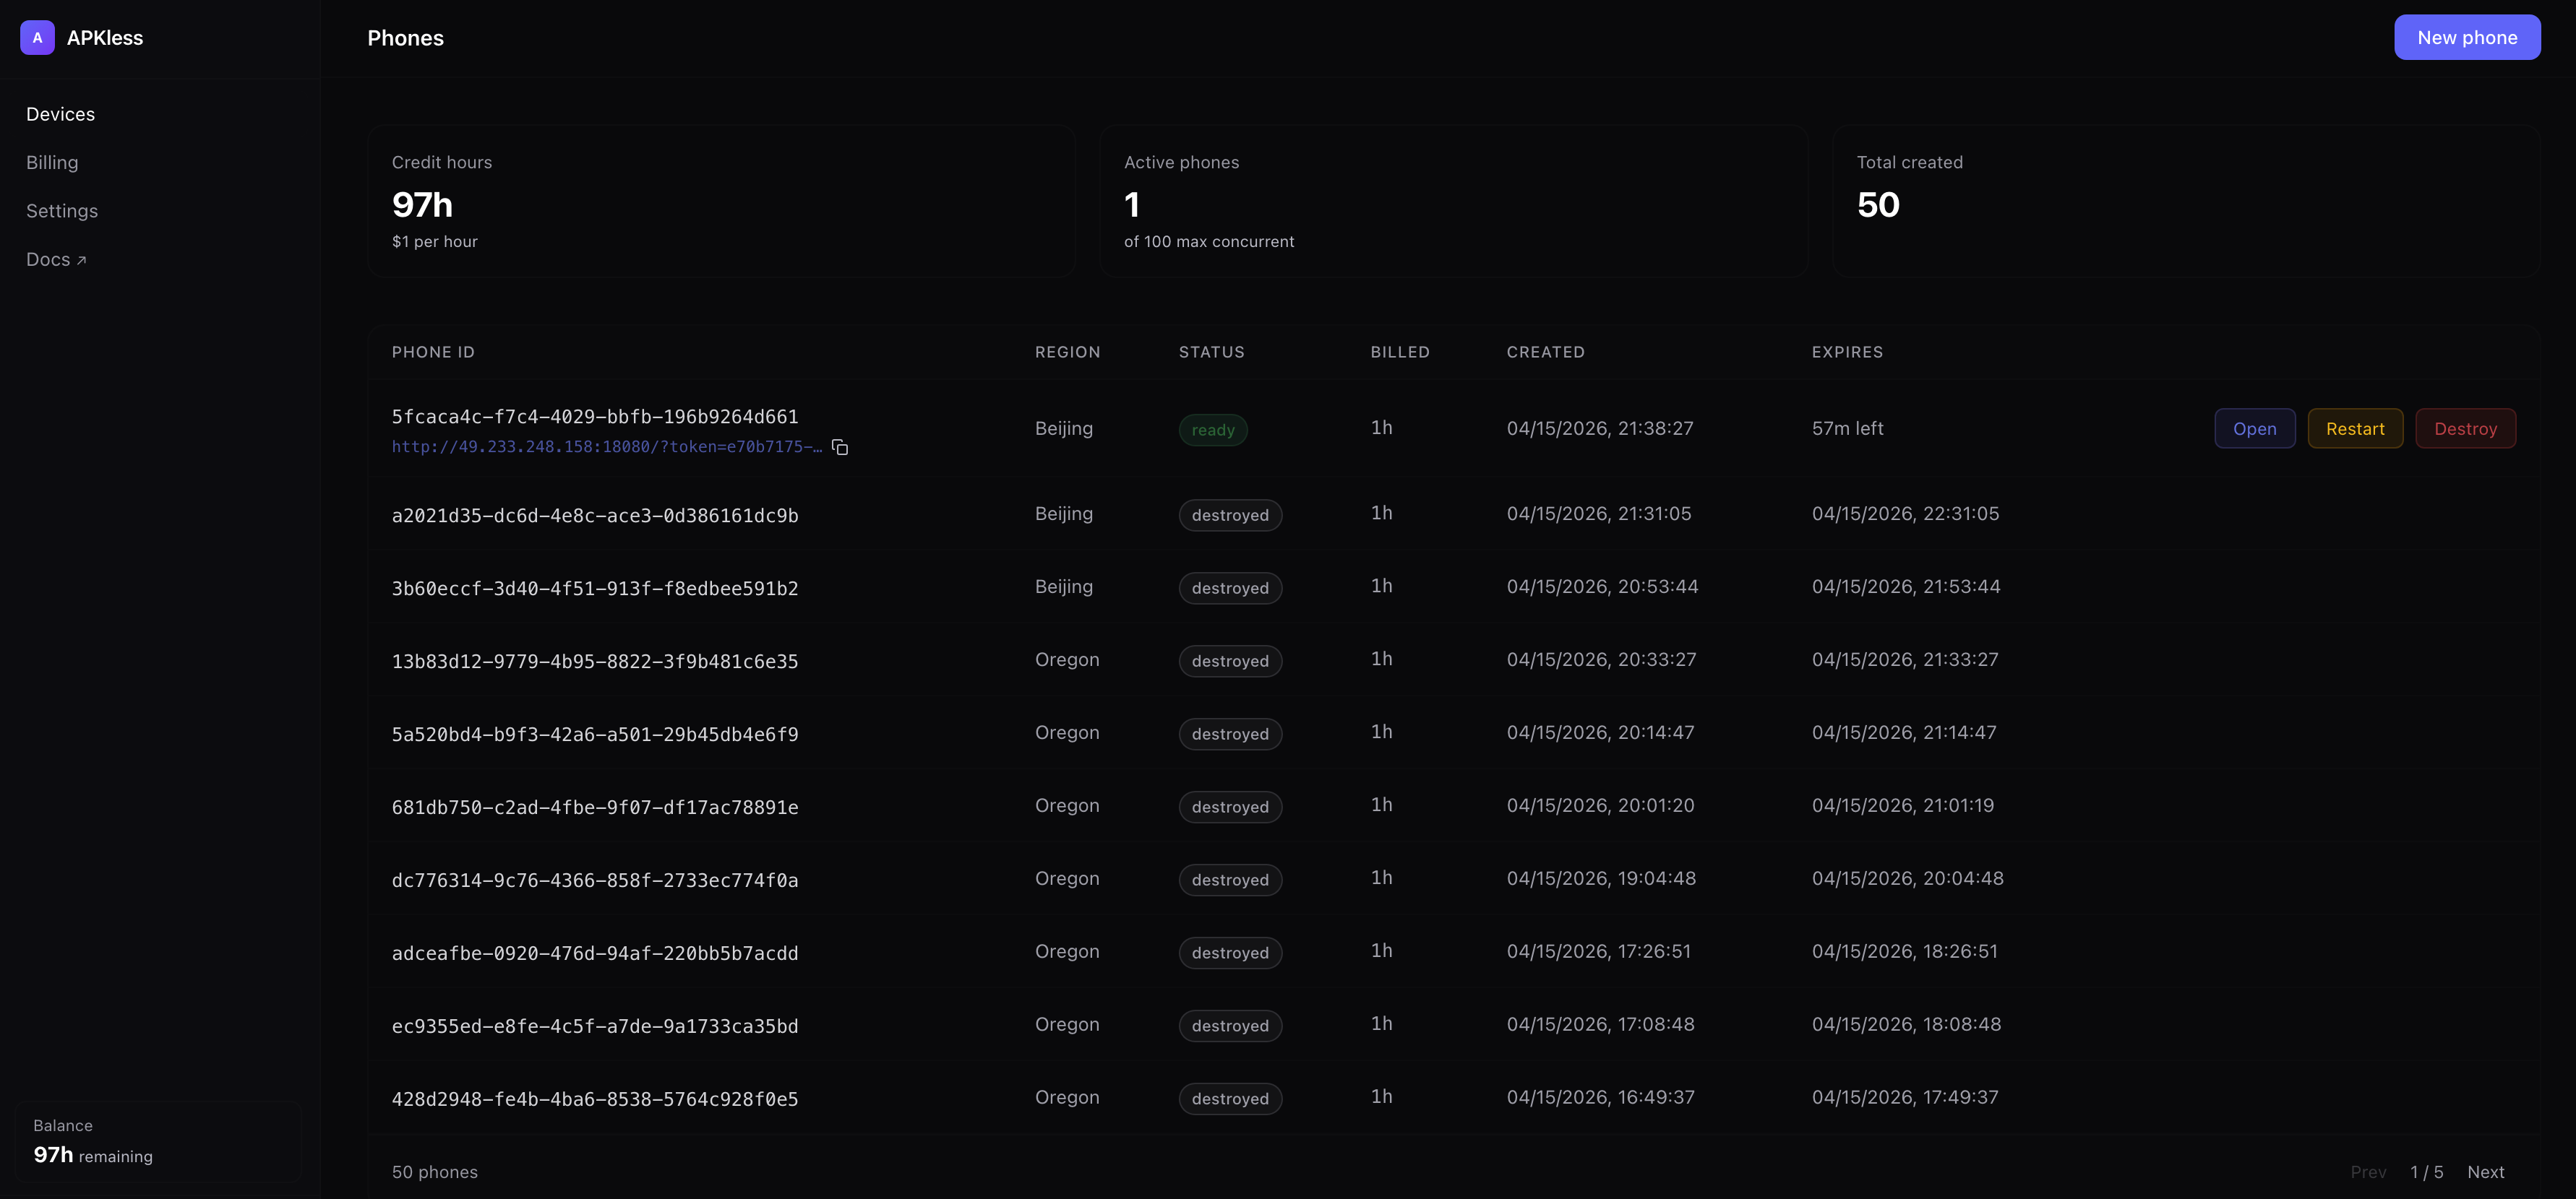Screen dimensions: 2576x1199
Task: Go to Next page of phones
Action: click(x=2485, y=1172)
